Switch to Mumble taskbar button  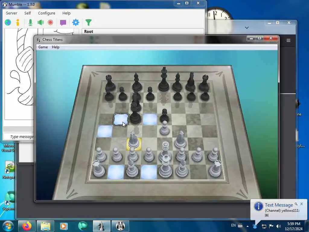(x=120, y=226)
